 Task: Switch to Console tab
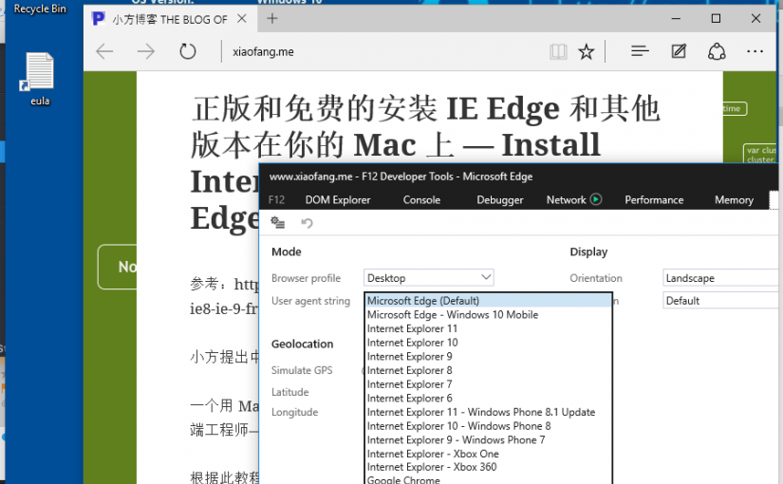(422, 200)
